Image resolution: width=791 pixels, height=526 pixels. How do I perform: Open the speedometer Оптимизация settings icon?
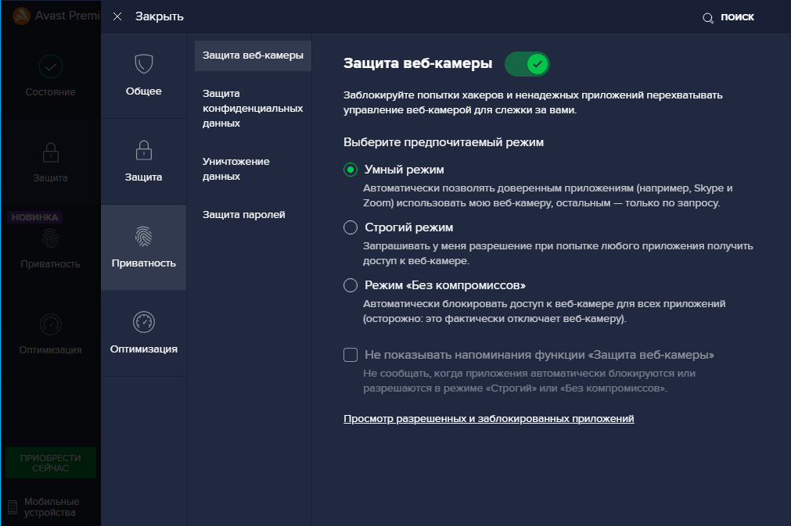coord(143,321)
